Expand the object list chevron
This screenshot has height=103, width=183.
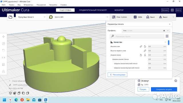(x=9, y=81)
